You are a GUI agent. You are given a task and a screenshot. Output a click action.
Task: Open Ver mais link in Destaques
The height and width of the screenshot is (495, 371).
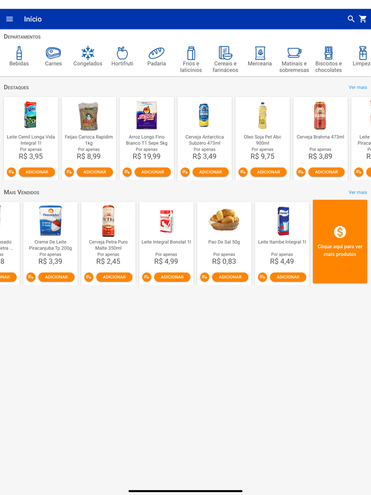coord(358,87)
